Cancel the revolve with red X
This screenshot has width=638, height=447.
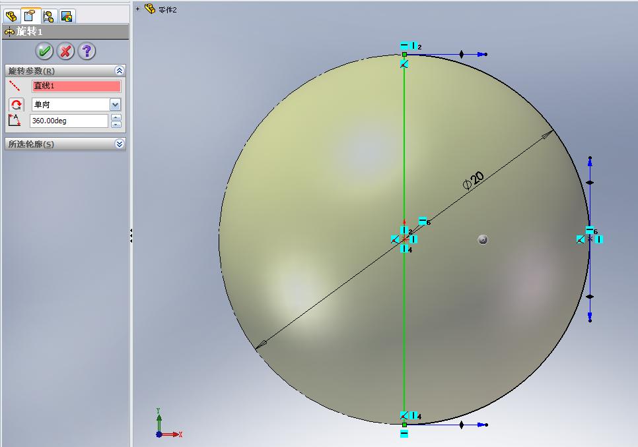coord(65,51)
